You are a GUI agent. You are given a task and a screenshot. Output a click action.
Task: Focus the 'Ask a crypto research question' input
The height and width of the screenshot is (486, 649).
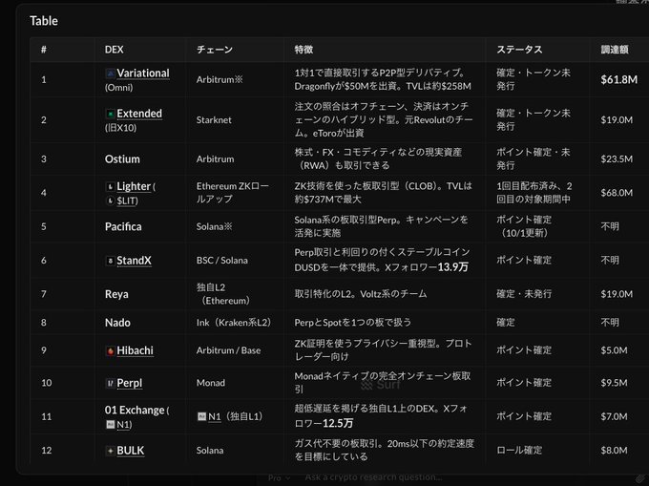tap(373, 477)
